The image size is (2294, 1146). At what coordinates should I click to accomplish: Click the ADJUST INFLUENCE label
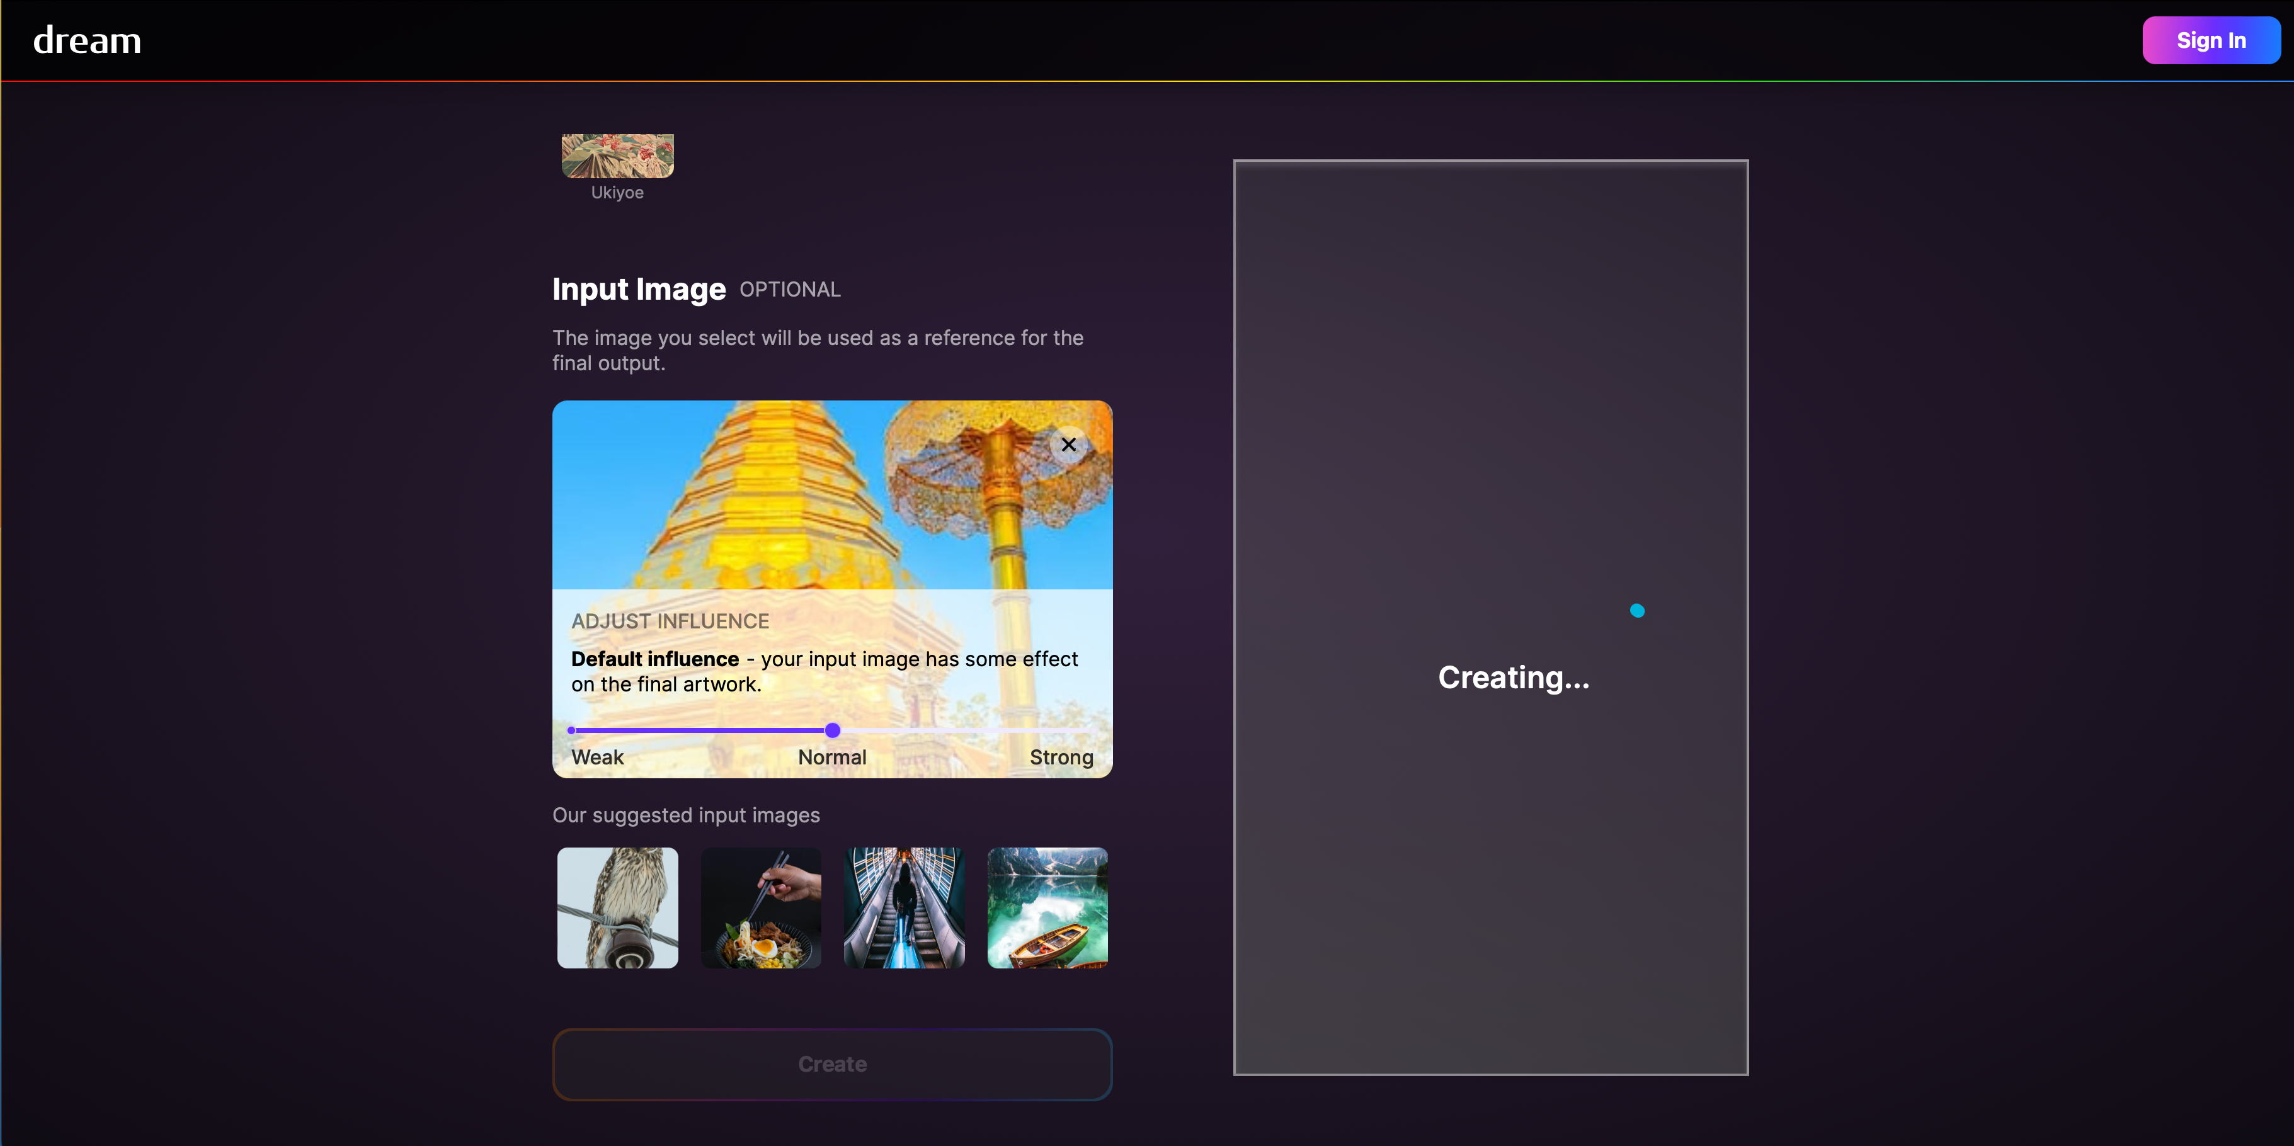670,621
